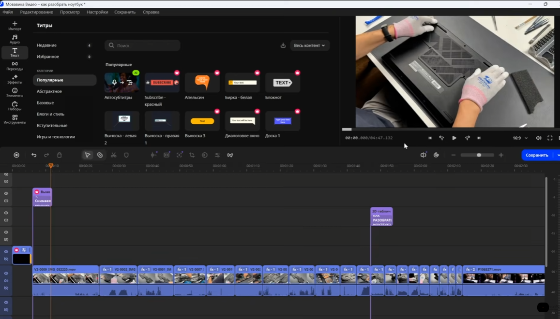Image resolution: width=560 pixels, height=319 pixels.
Task: Select the pointer selection tool
Action: coord(88,155)
